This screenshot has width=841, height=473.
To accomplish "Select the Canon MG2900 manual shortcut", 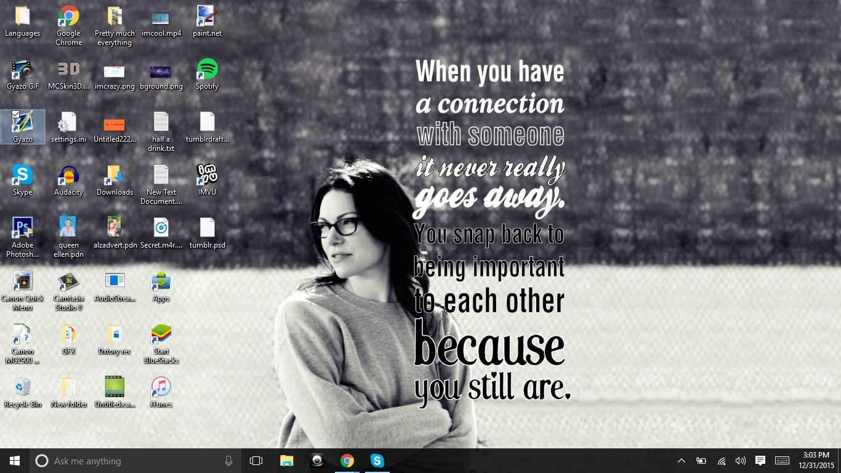I will click(x=22, y=344).
